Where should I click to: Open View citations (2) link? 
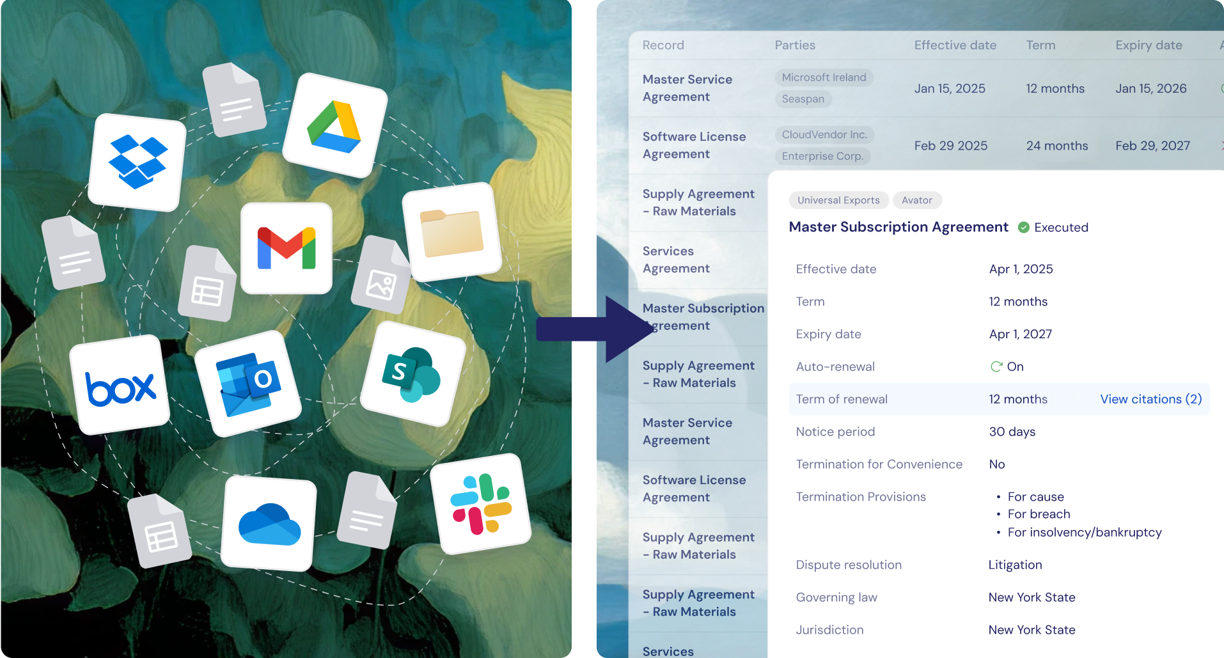1150,399
